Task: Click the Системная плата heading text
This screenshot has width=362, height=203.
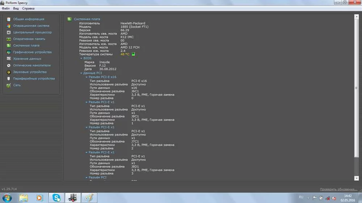Action: click(x=87, y=19)
